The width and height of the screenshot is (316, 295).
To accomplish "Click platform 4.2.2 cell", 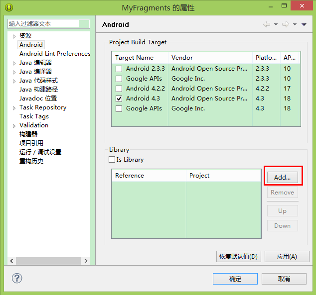I will click(262, 89).
